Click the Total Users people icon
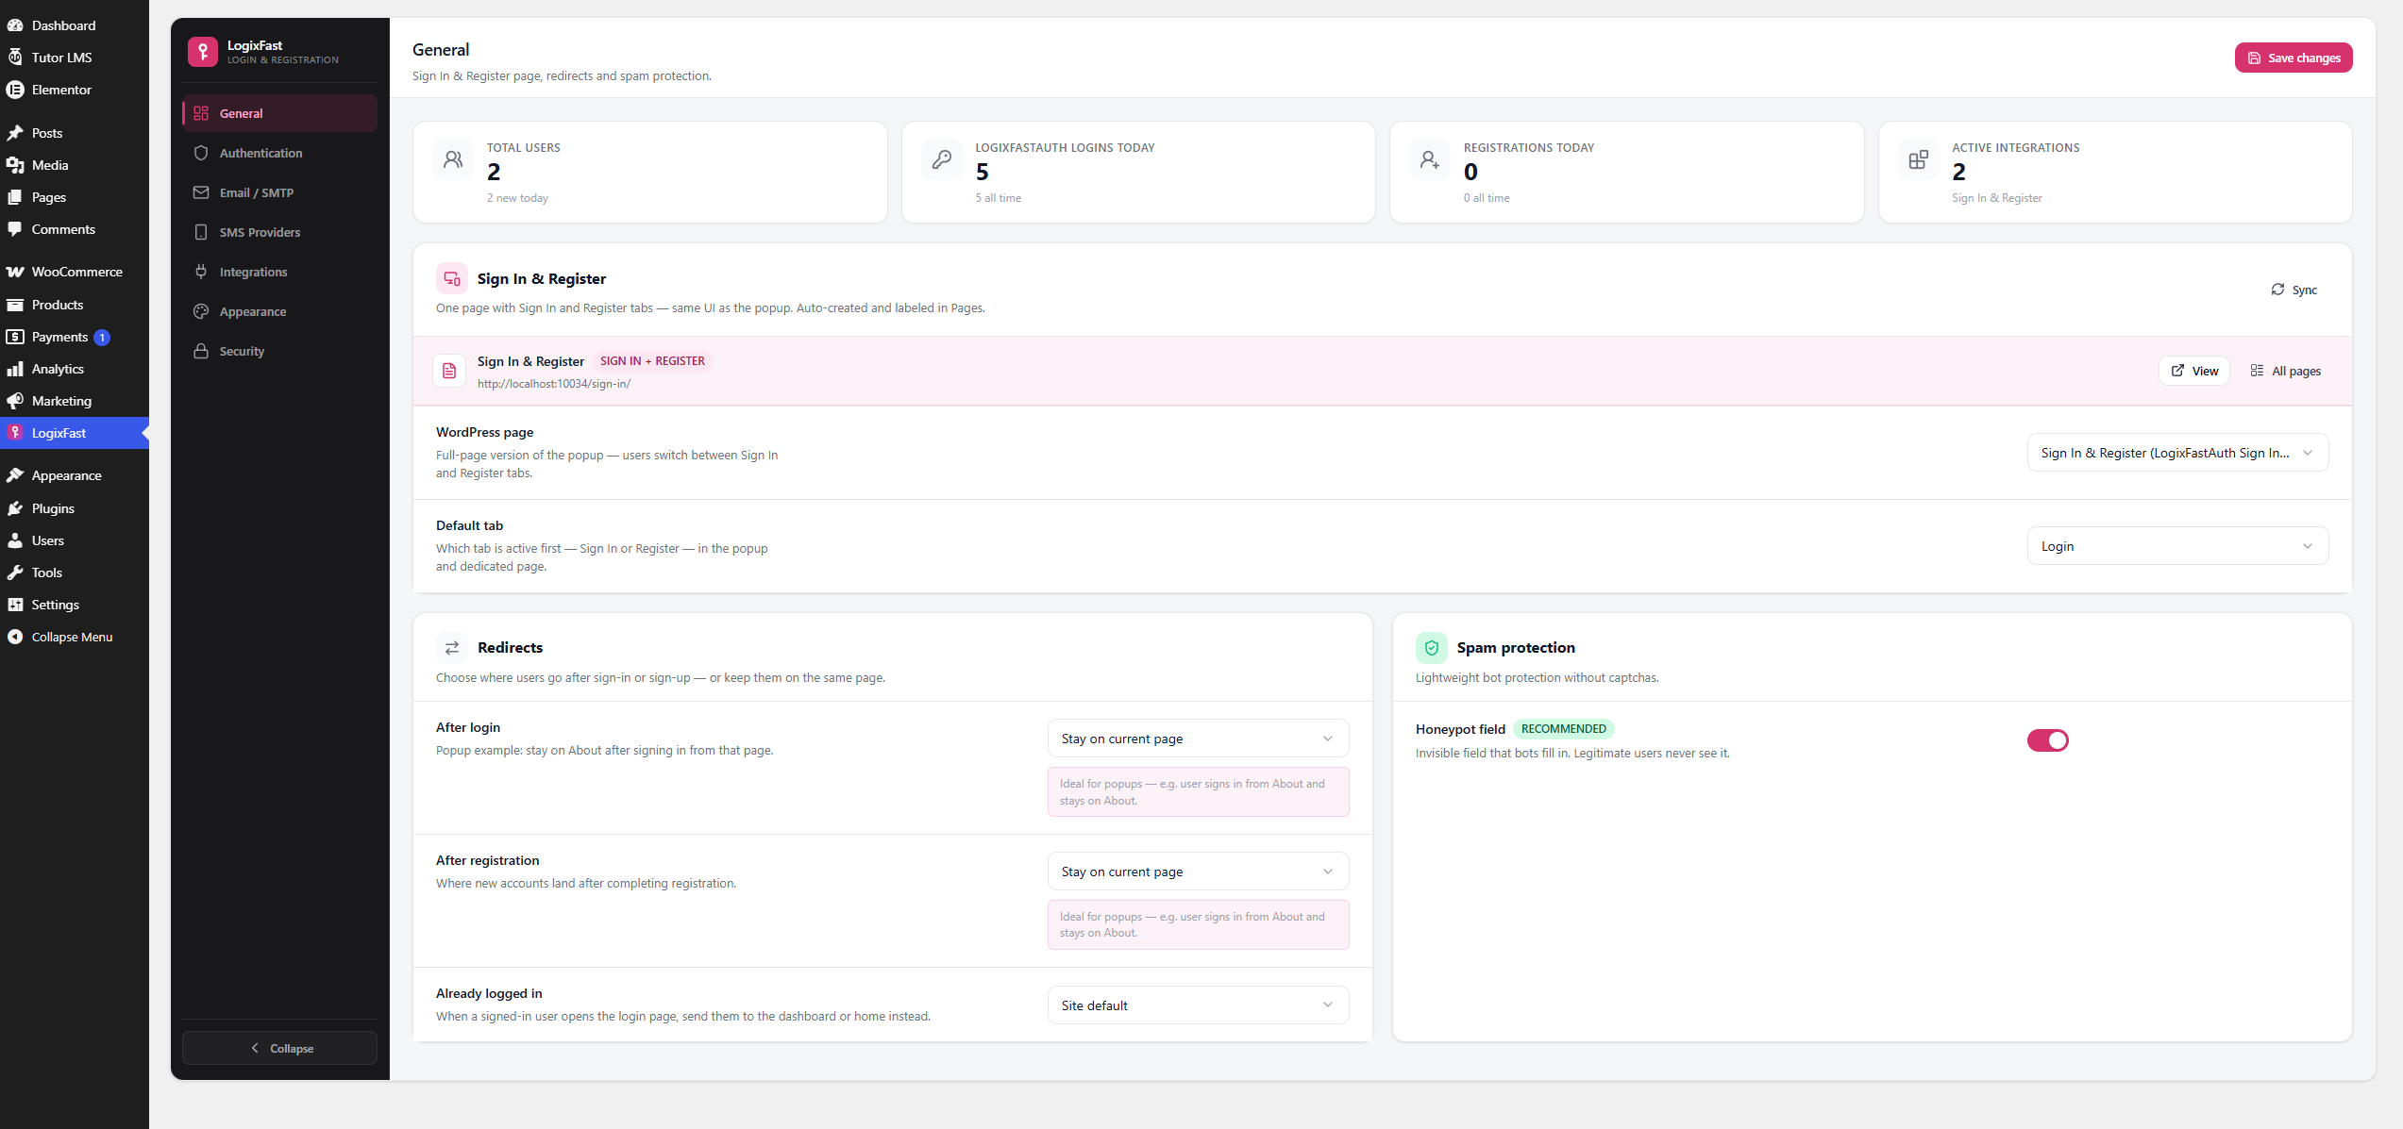2403x1129 pixels. 453,159
